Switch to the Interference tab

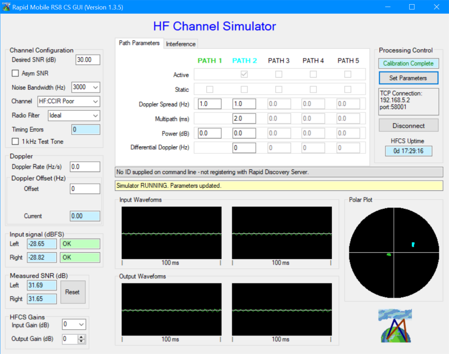click(x=181, y=44)
